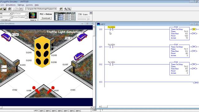Click the Paste icon in toolbar
The width and height of the screenshot is (199, 112).
coord(21,9)
